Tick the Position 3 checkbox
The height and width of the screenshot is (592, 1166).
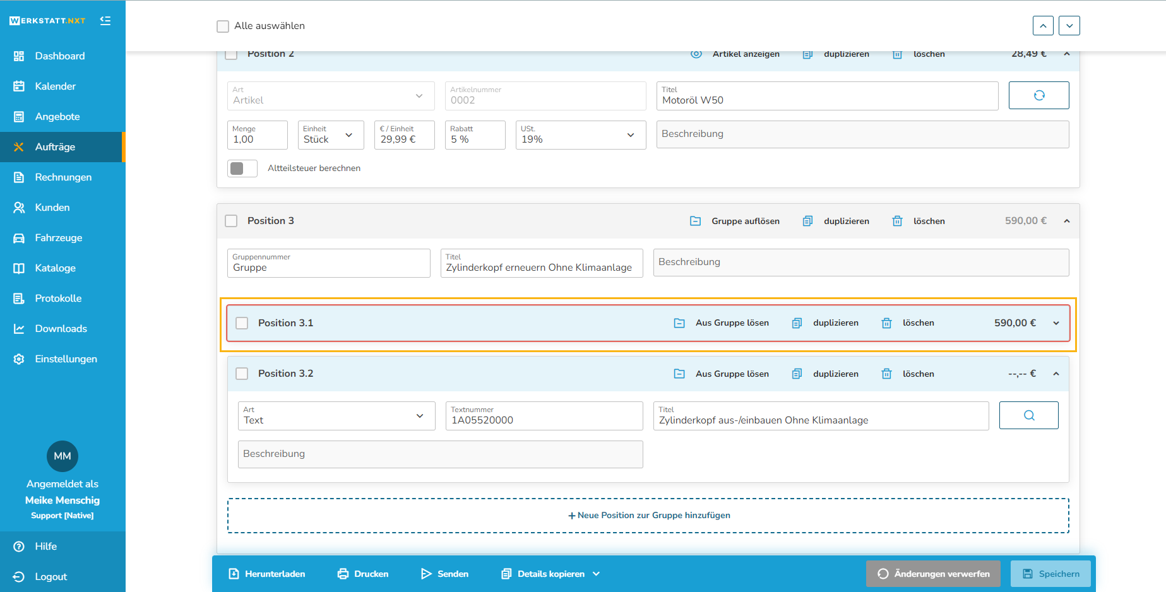pos(231,221)
